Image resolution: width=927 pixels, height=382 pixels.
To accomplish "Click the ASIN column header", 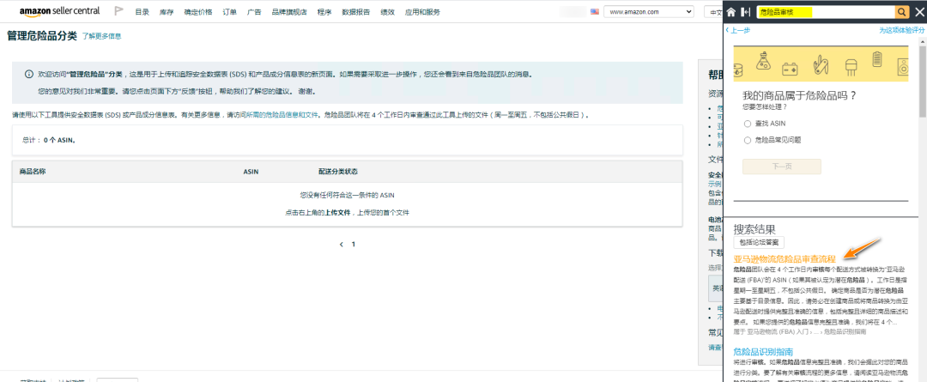I will [x=251, y=172].
